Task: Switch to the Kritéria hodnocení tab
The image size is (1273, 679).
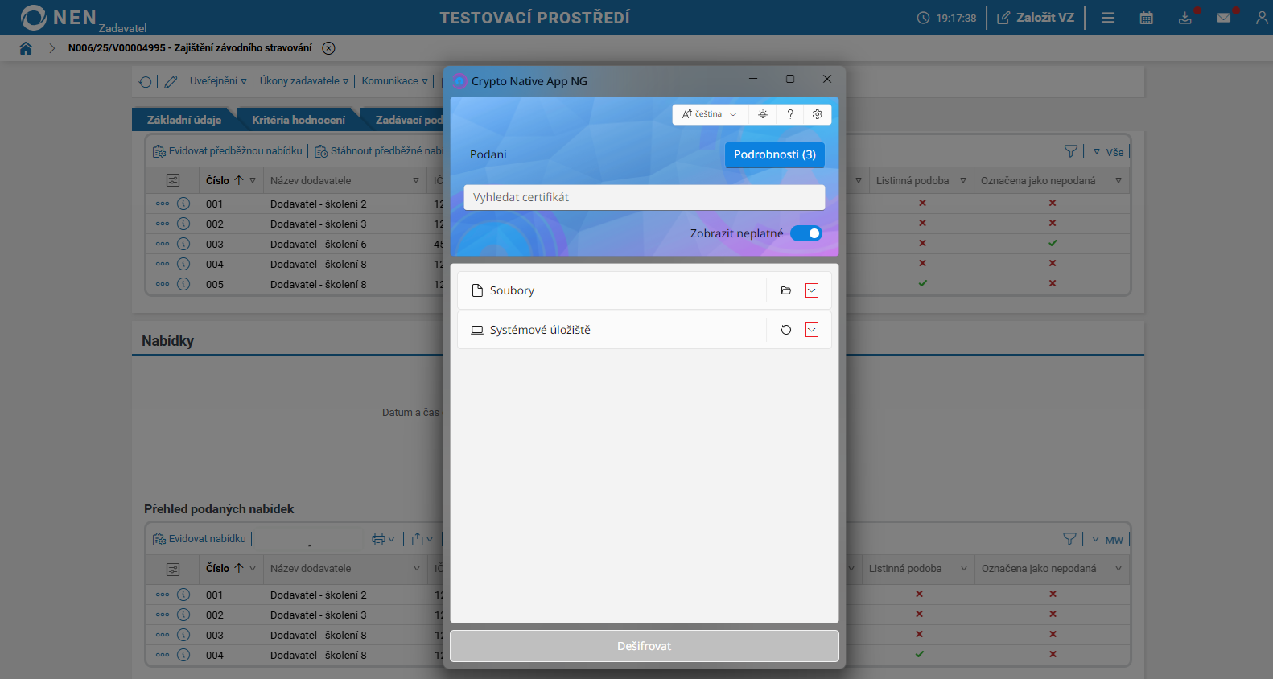Action: tap(299, 120)
